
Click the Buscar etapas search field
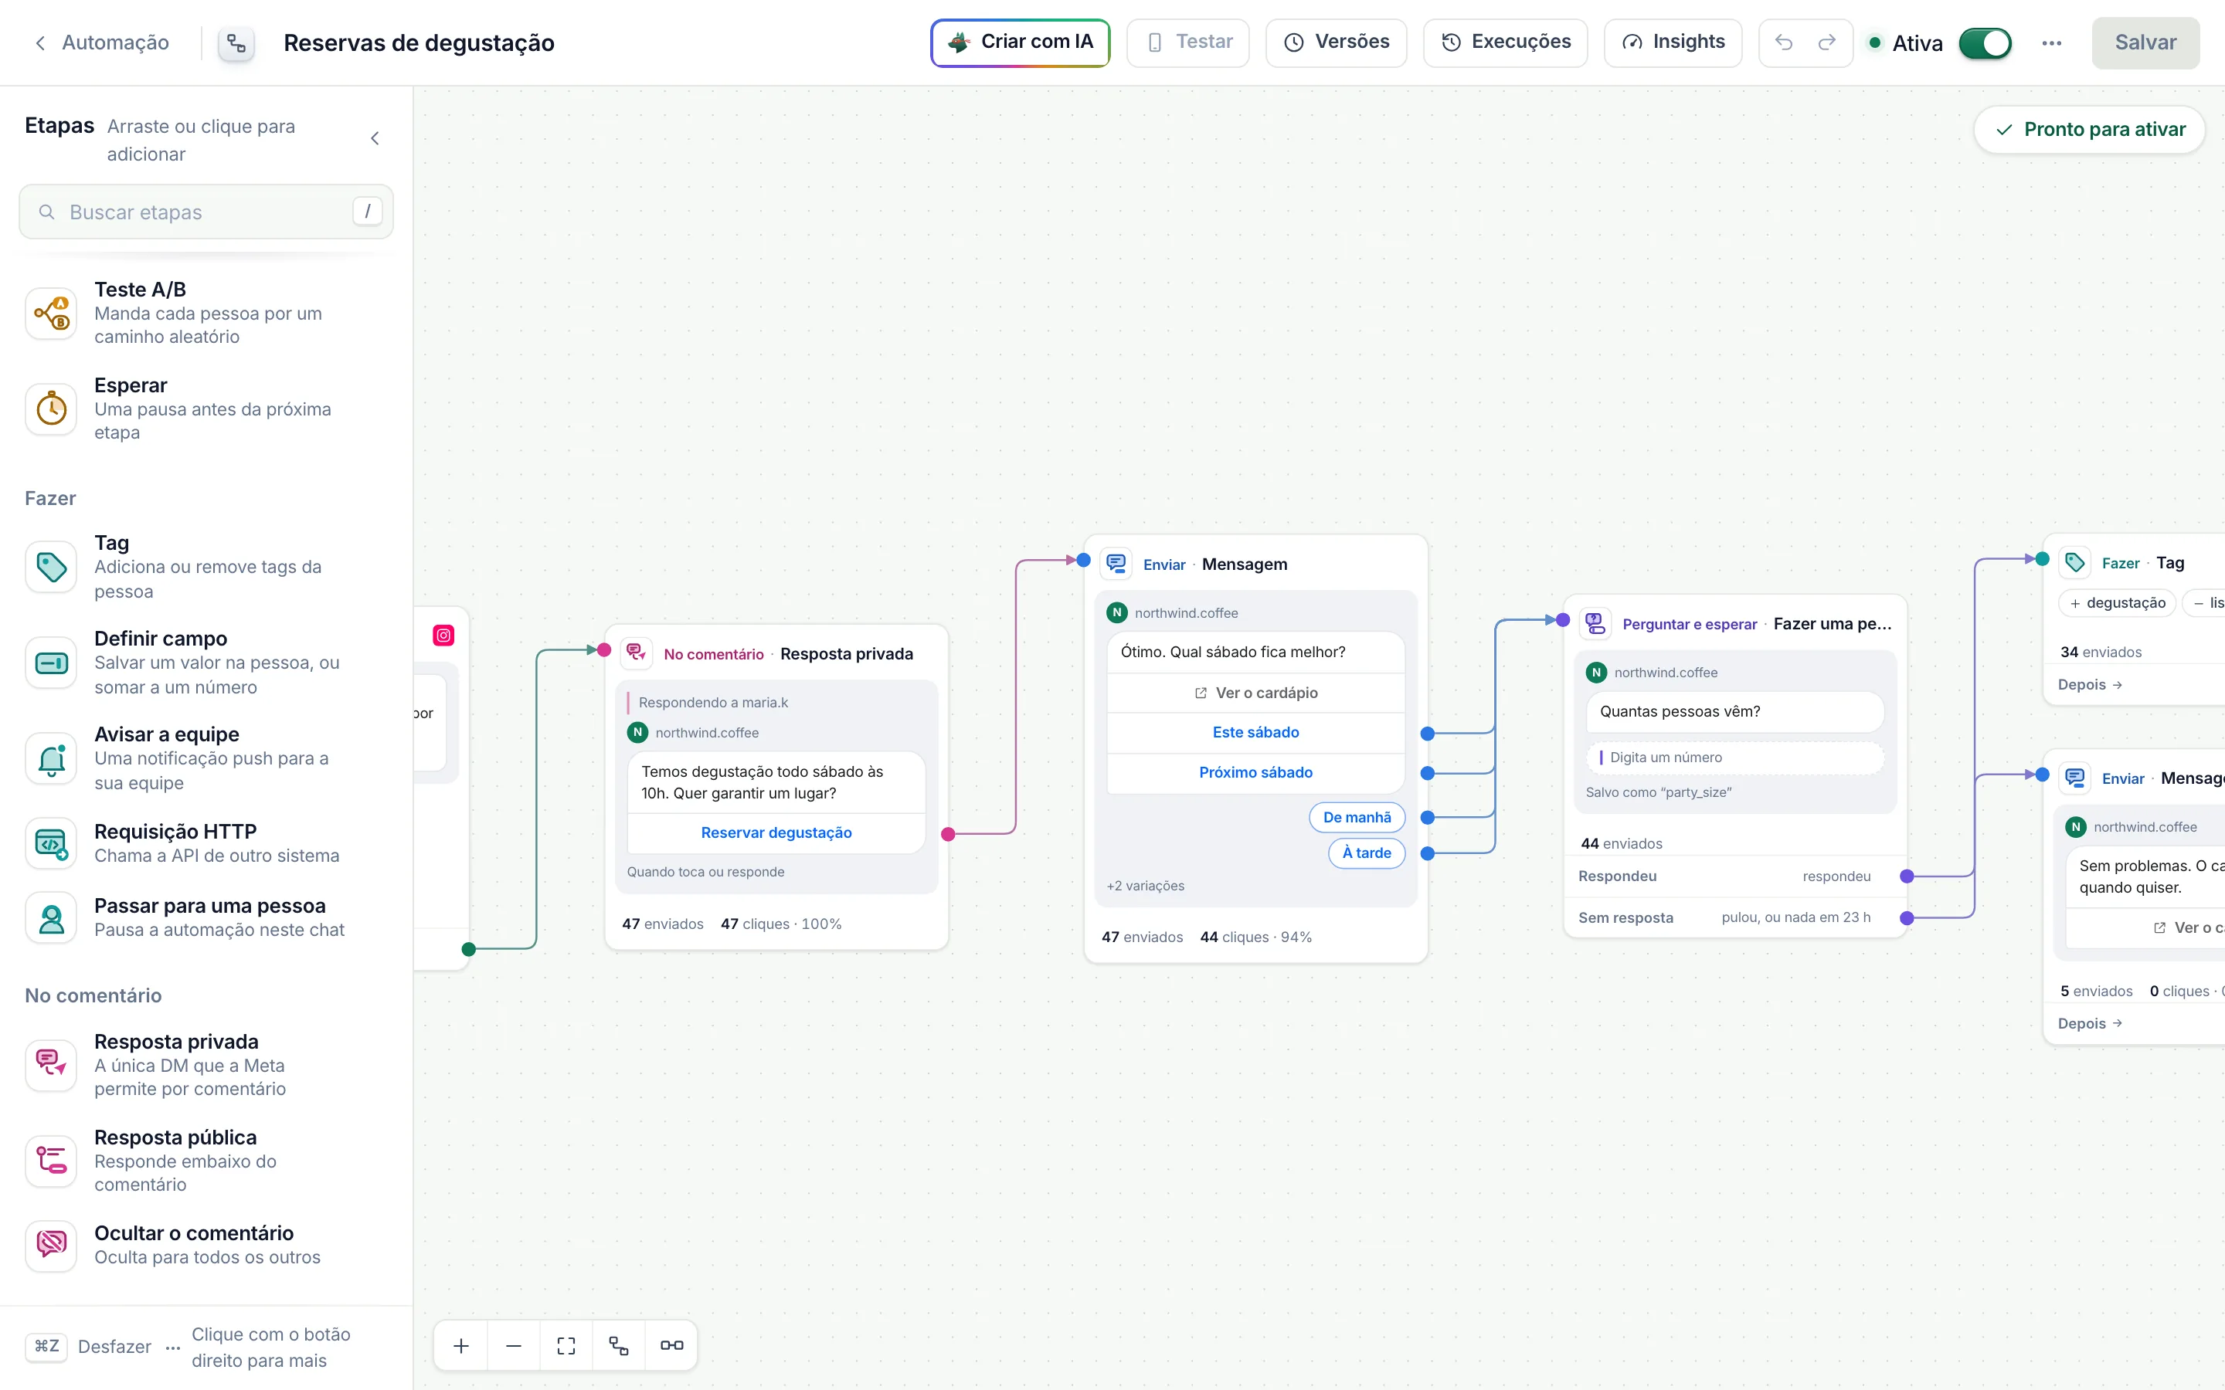pos(206,212)
